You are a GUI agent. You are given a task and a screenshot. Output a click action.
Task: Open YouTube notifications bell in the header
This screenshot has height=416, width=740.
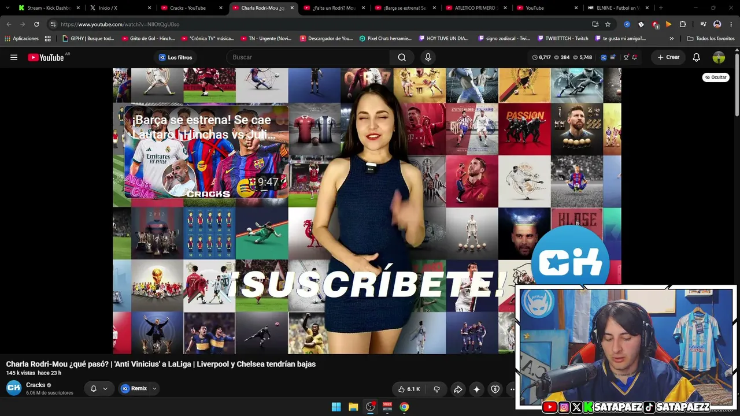pos(696,57)
